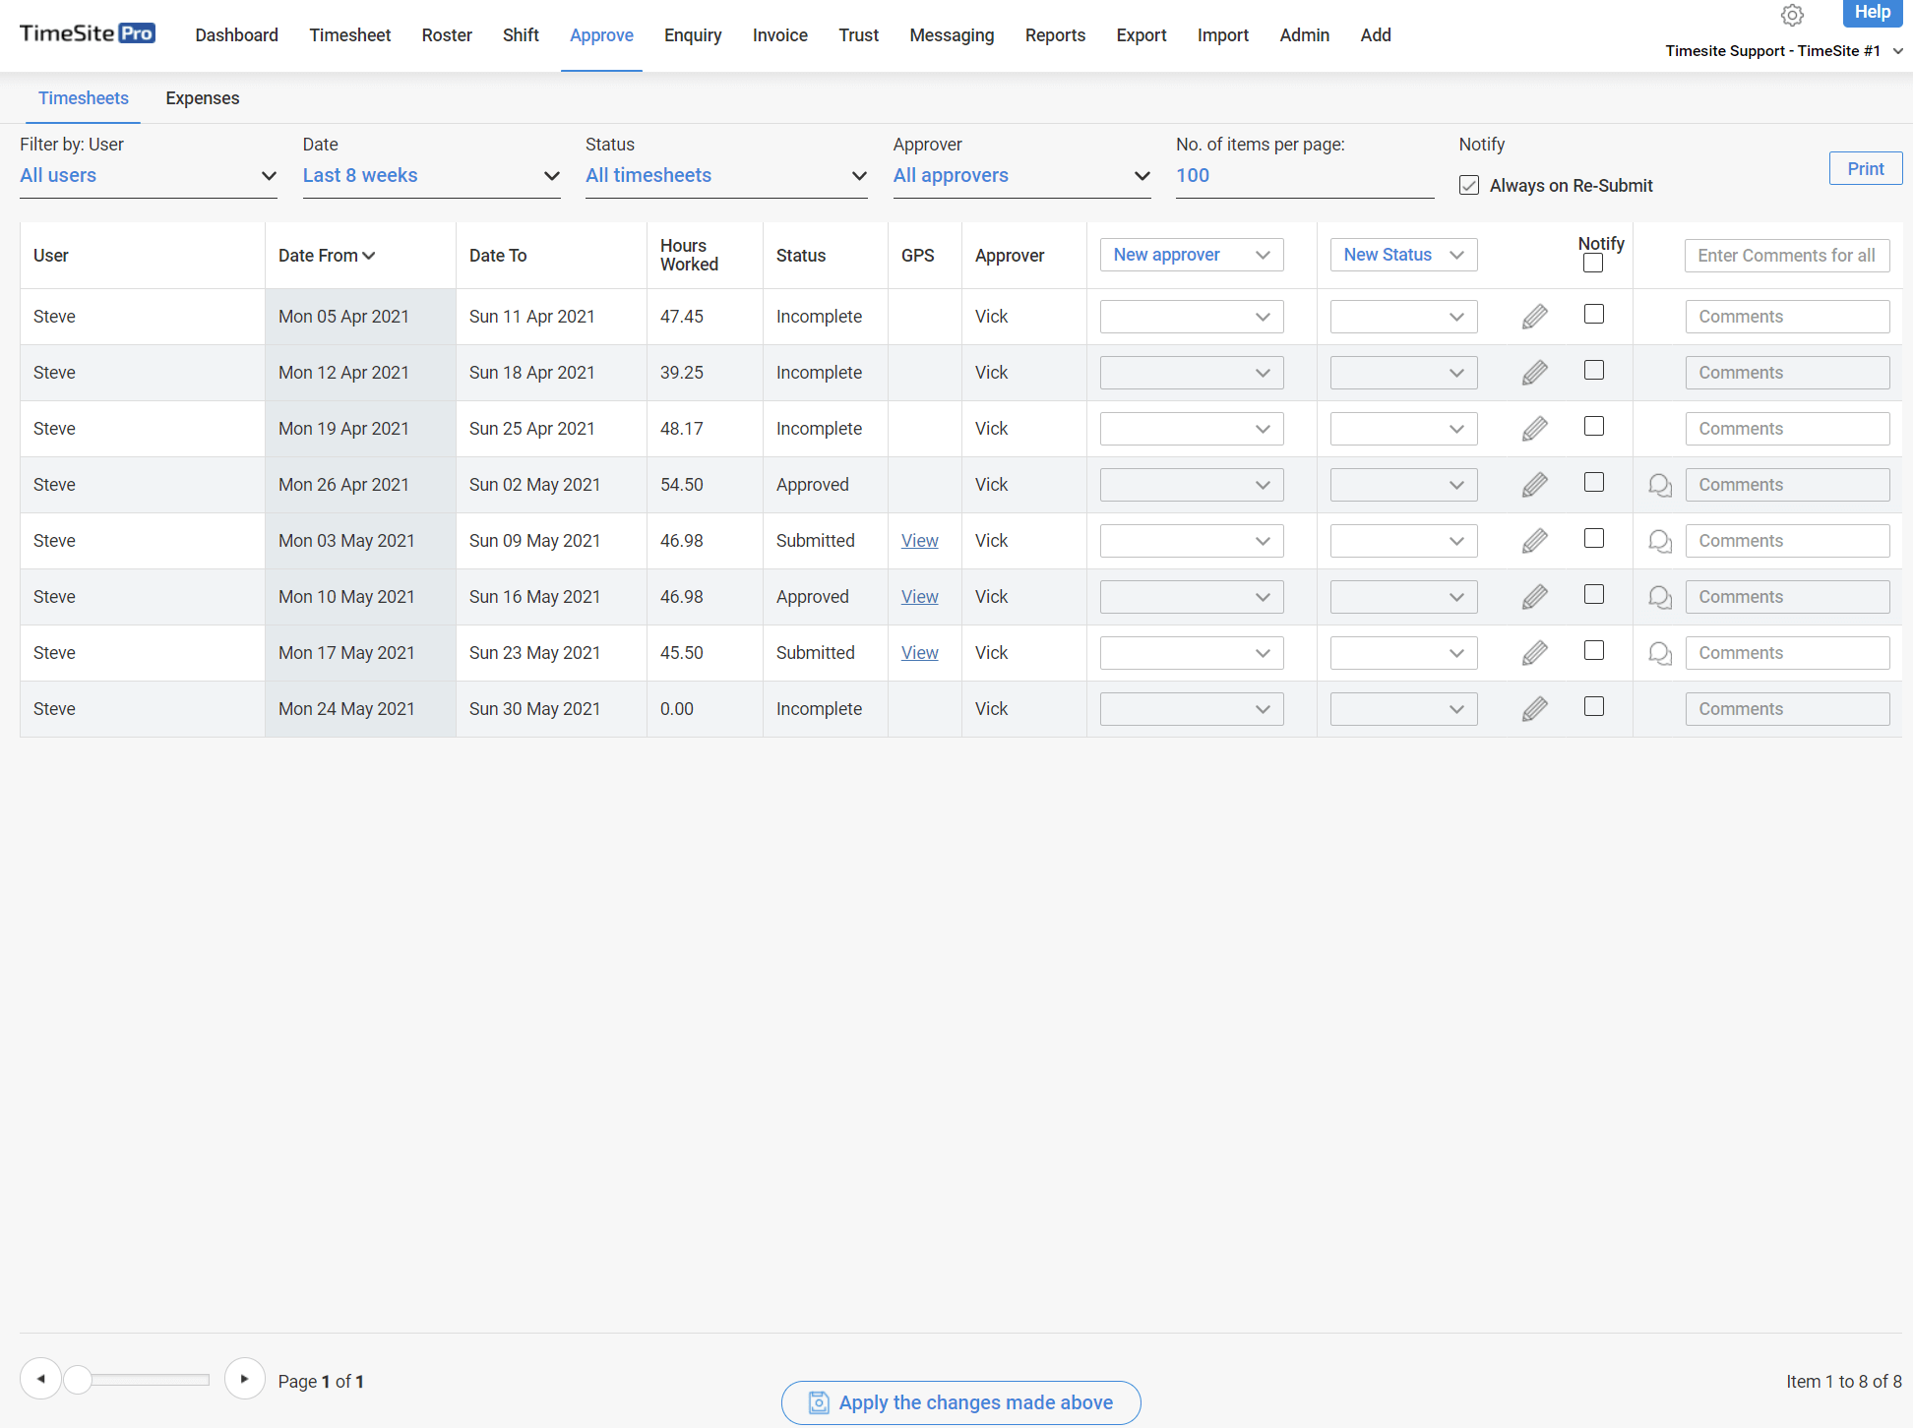Open GPS View link for Mon 03 May 2021

[x=920, y=541]
